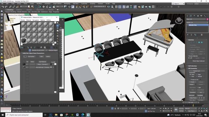This screenshot has width=209, height=117.
Task: Click Go to Start playback button
Action: click(161, 108)
